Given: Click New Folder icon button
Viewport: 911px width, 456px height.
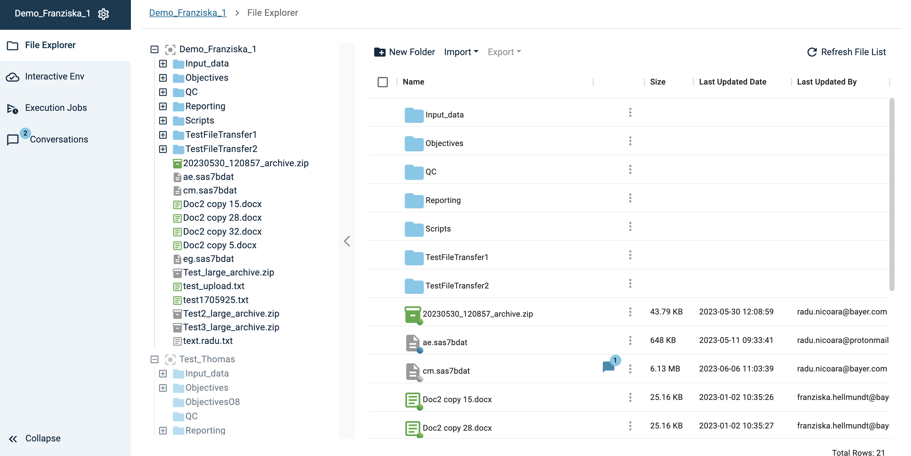Looking at the screenshot, I should (x=380, y=52).
